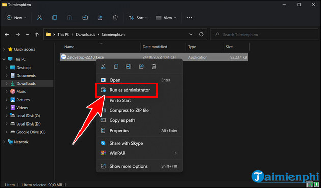Screen dimensions: 321x188
Task: Sort by the Size column header
Action: tap(229, 47)
